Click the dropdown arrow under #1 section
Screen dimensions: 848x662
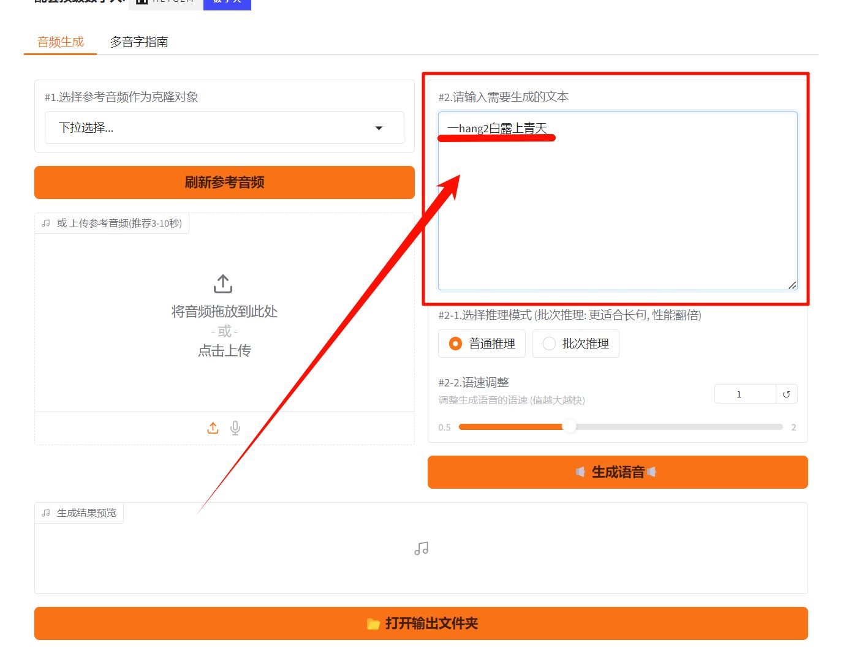(x=379, y=128)
